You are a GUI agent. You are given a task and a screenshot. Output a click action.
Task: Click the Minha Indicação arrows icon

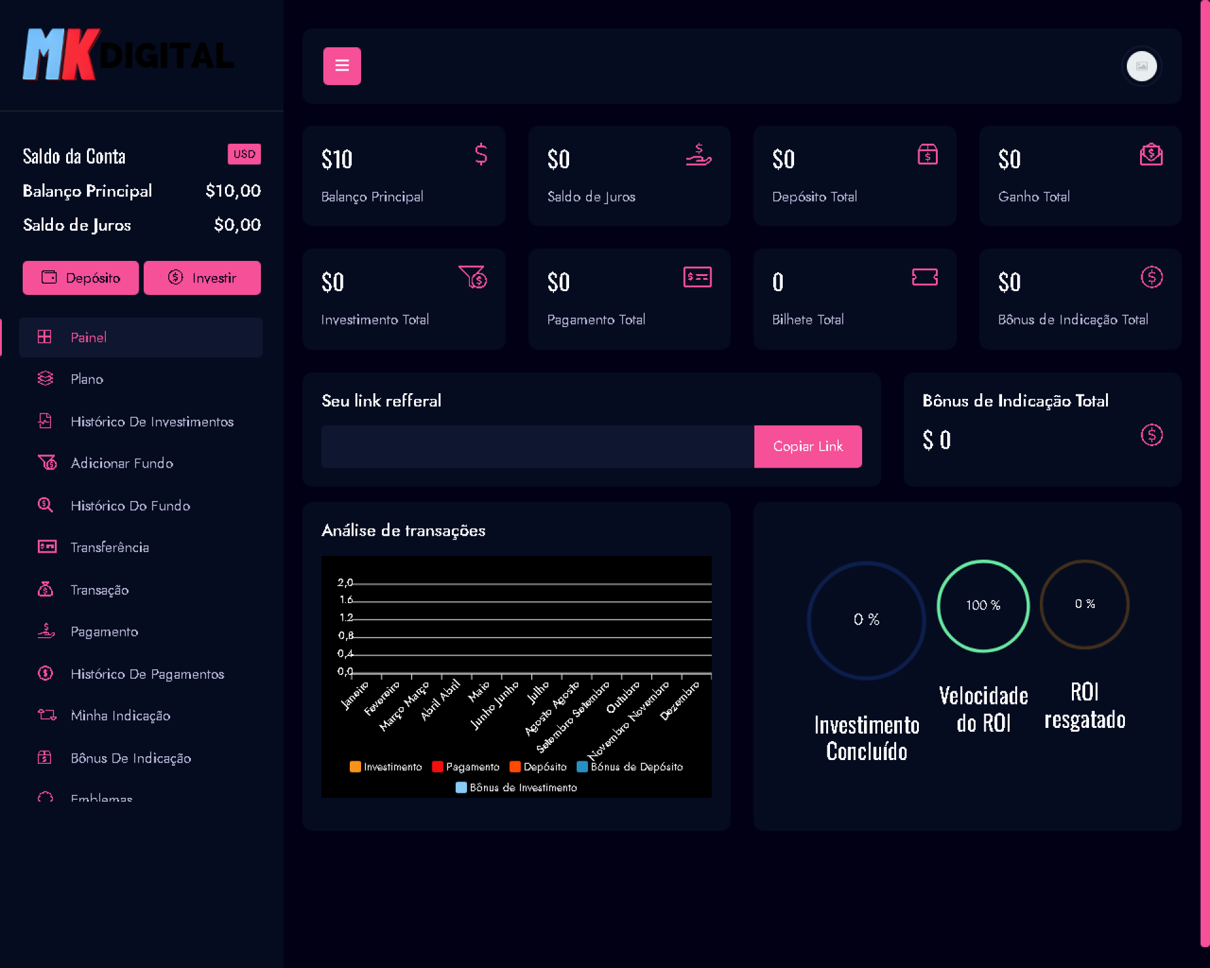[47, 715]
